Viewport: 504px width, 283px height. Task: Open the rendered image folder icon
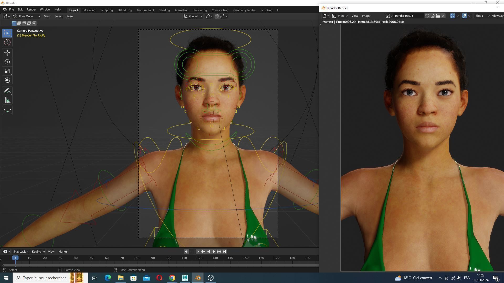point(438,16)
